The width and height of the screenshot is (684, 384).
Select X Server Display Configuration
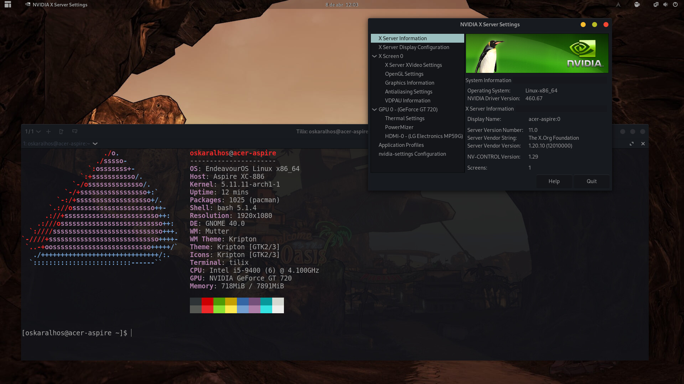coord(417,47)
